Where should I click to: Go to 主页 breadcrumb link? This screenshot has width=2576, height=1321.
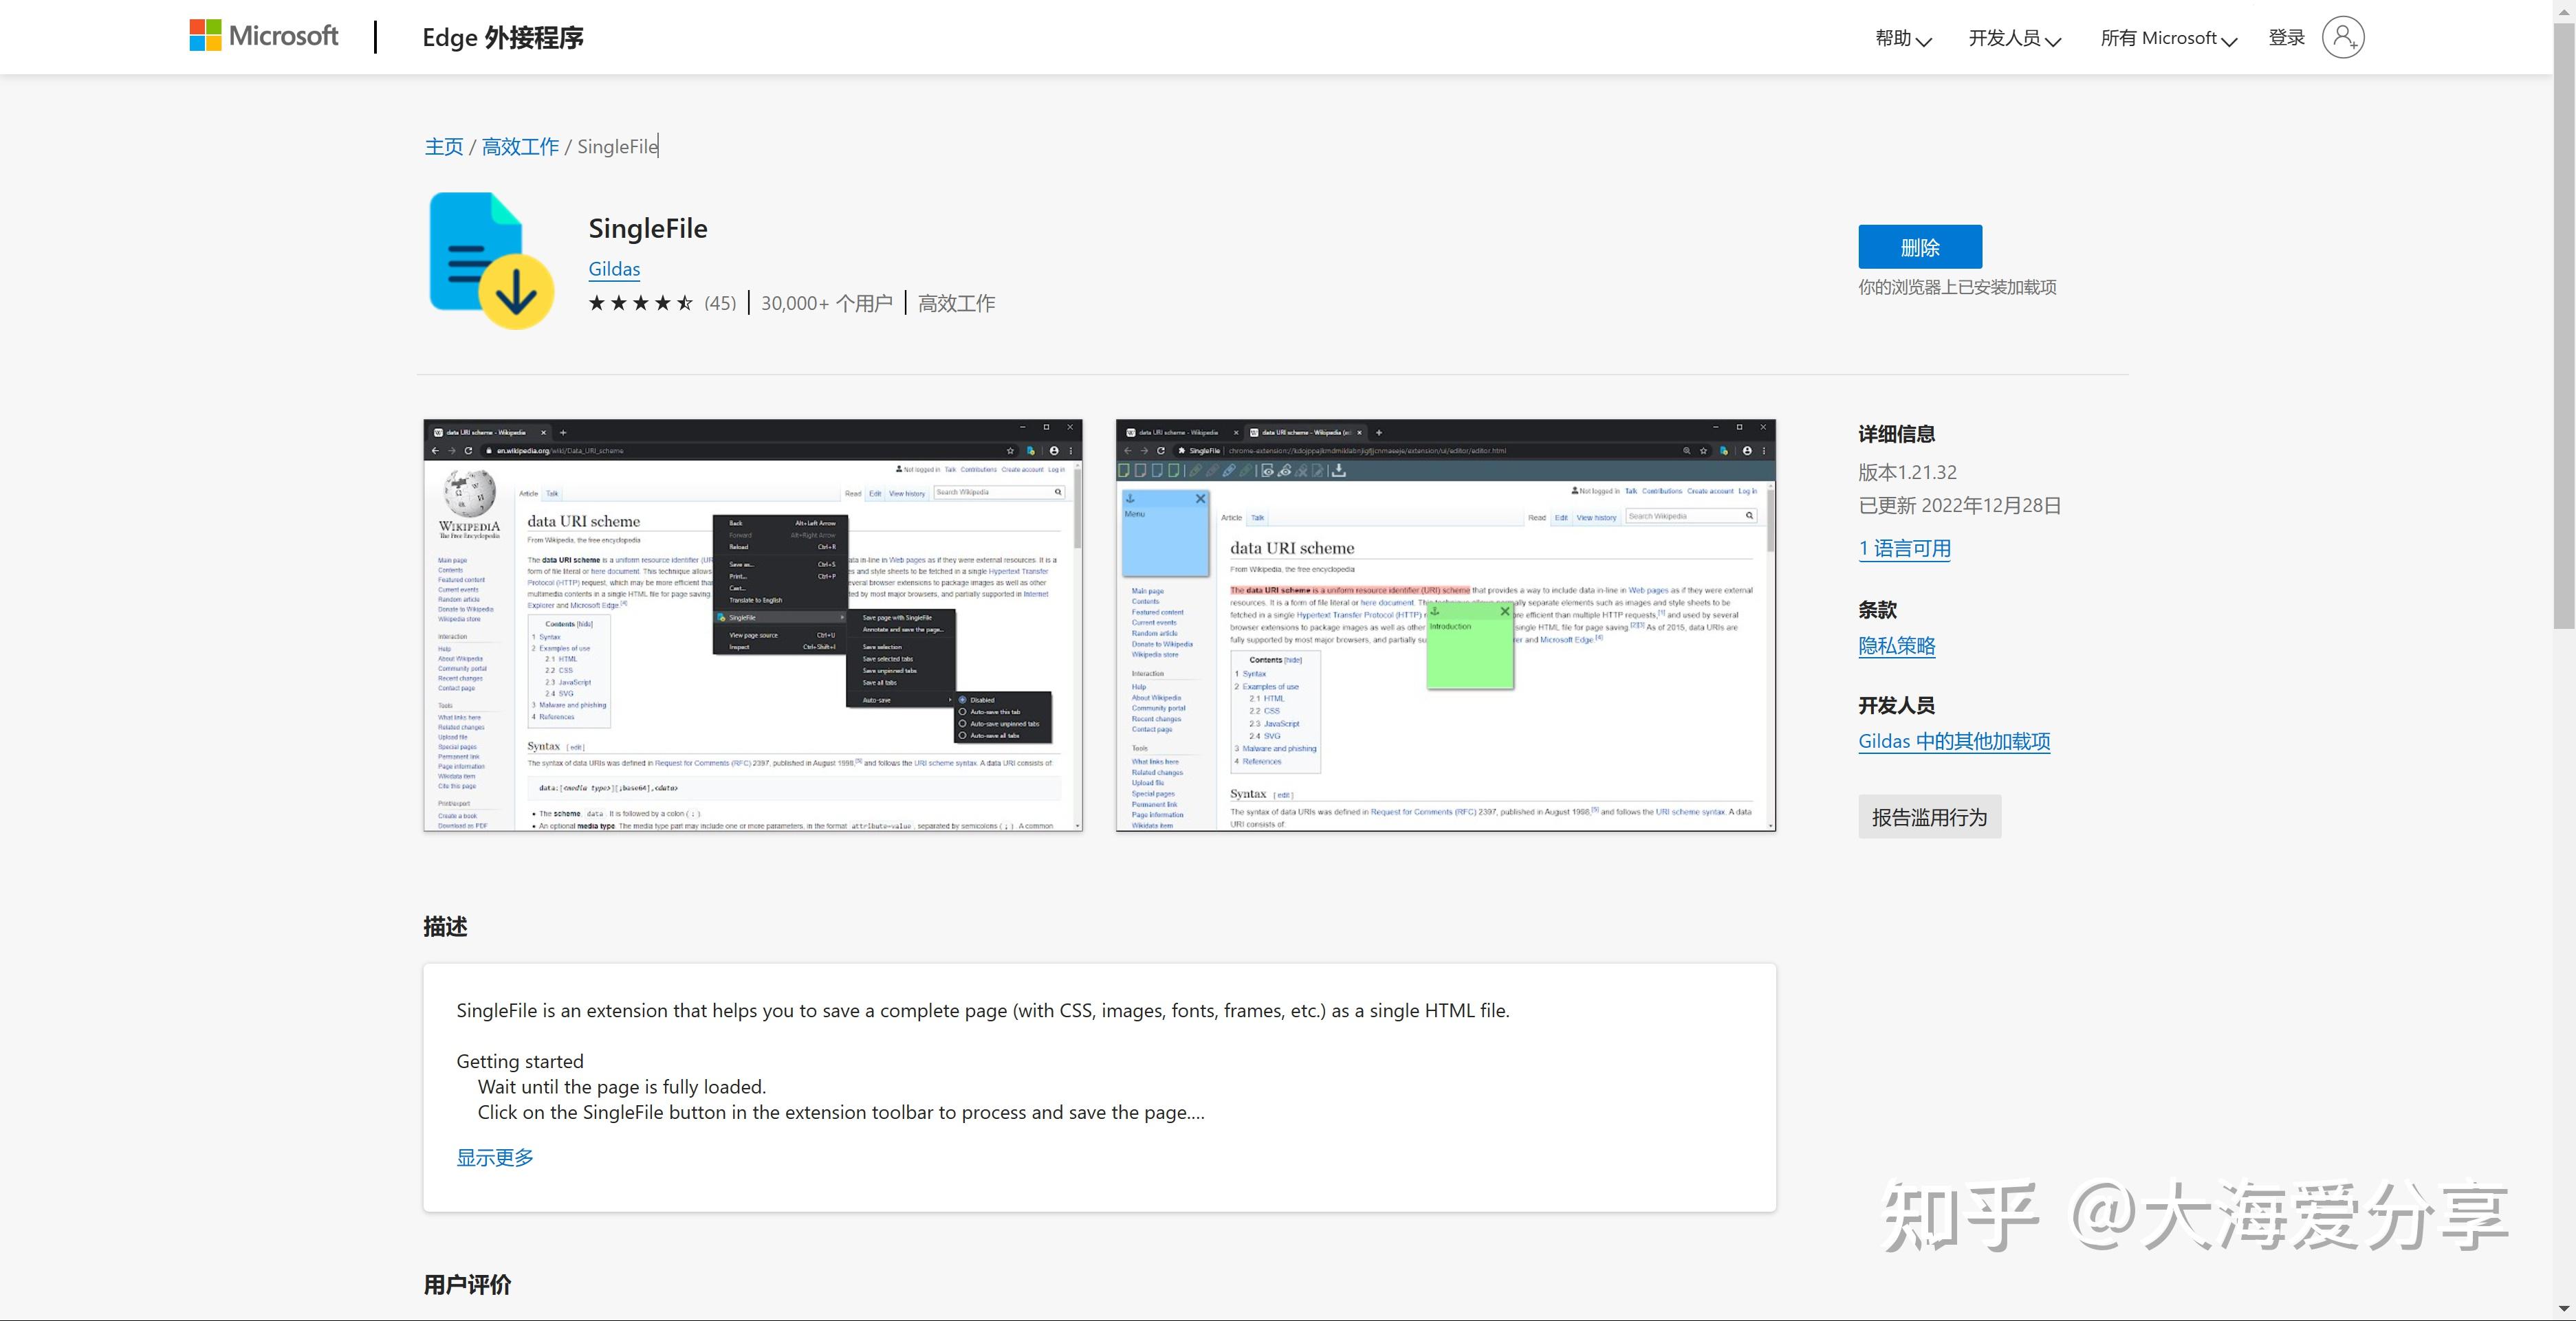click(443, 147)
